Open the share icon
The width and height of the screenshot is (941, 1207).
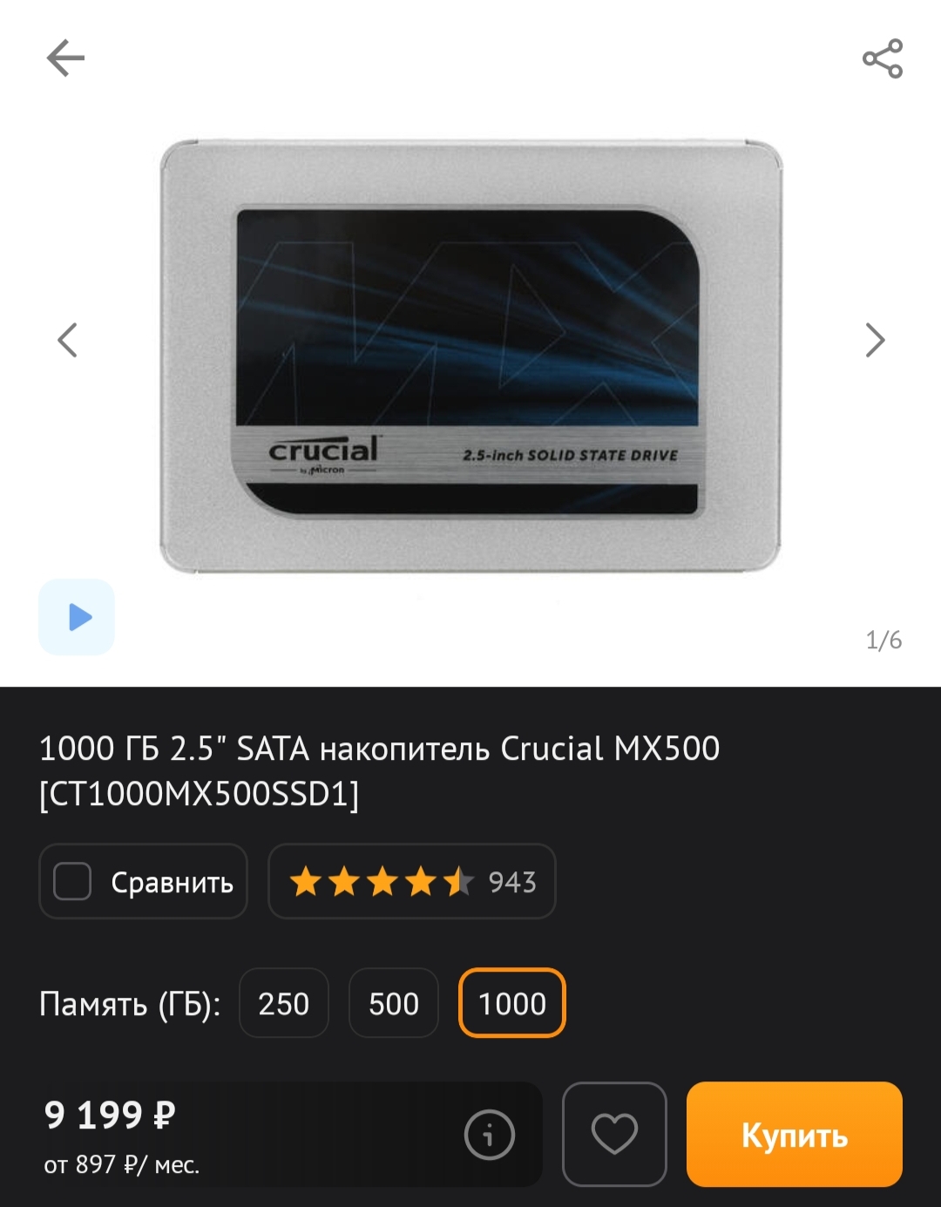tap(883, 58)
